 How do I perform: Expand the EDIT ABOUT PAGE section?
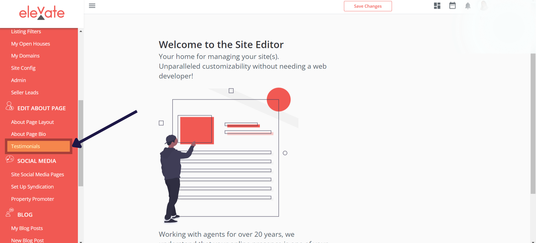42,108
